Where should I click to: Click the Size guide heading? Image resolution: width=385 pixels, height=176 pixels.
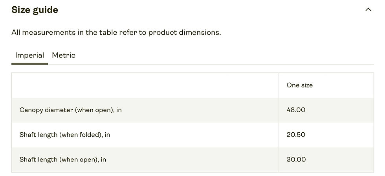[35, 10]
